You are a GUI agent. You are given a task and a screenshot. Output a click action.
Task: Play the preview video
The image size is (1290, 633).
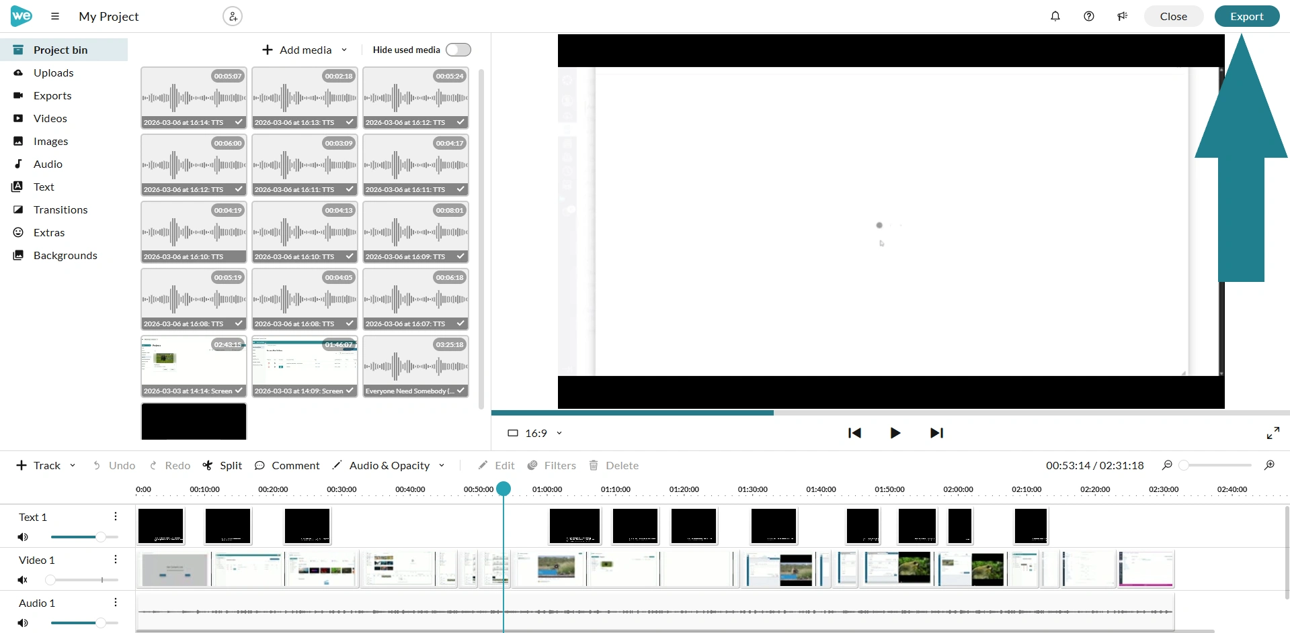[895, 433]
